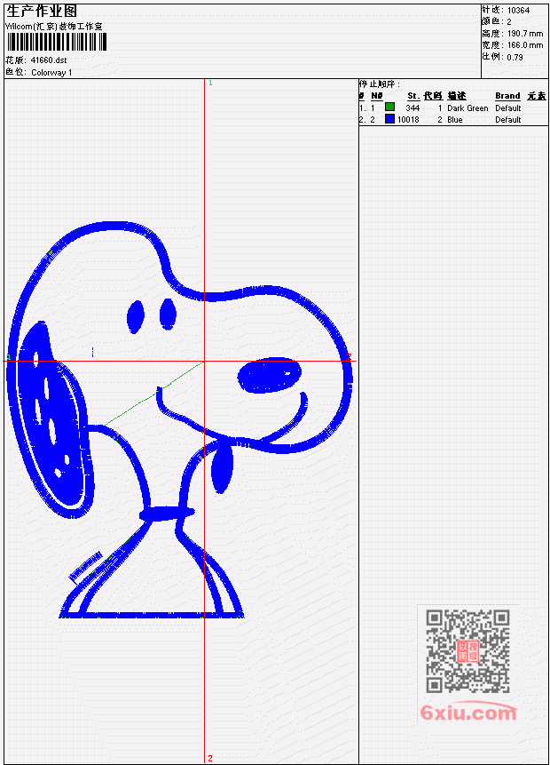Click Default brand in the Dark Green row
This screenshot has width=550, height=765.
coord(508,108)
